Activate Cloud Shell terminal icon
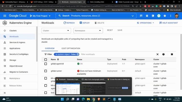Screen dimensions: 182x102 tap(153, 16)
